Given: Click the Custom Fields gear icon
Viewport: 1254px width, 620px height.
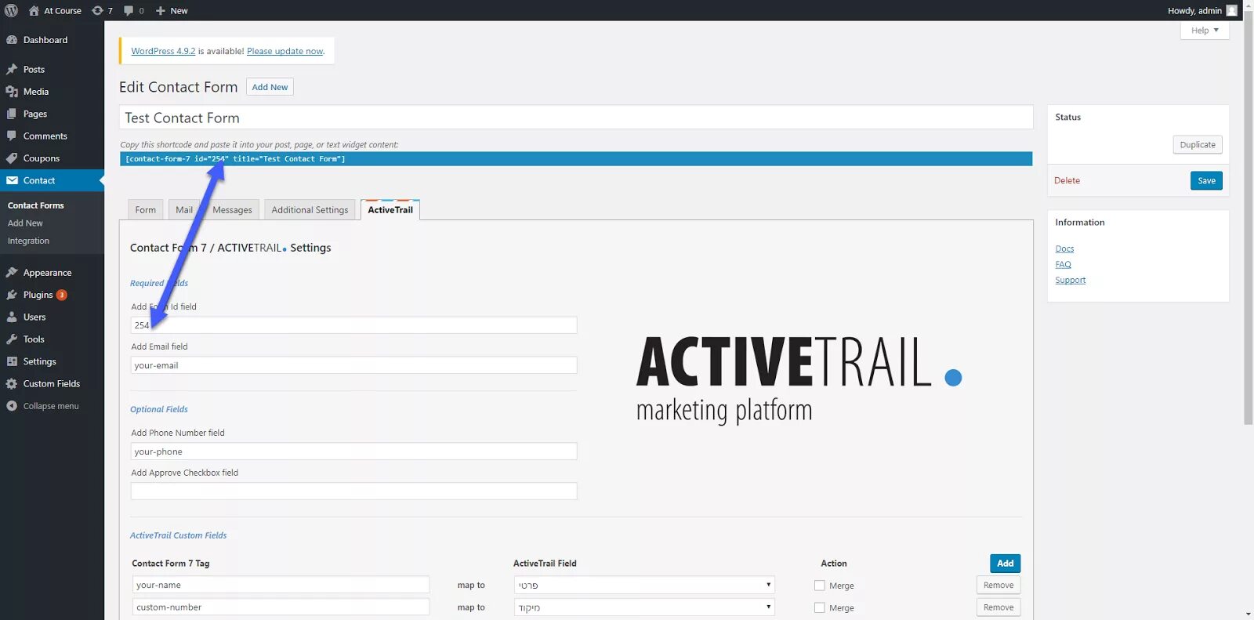Looking at the screenshot, I should pyautogui.click(x=12, y=384).
